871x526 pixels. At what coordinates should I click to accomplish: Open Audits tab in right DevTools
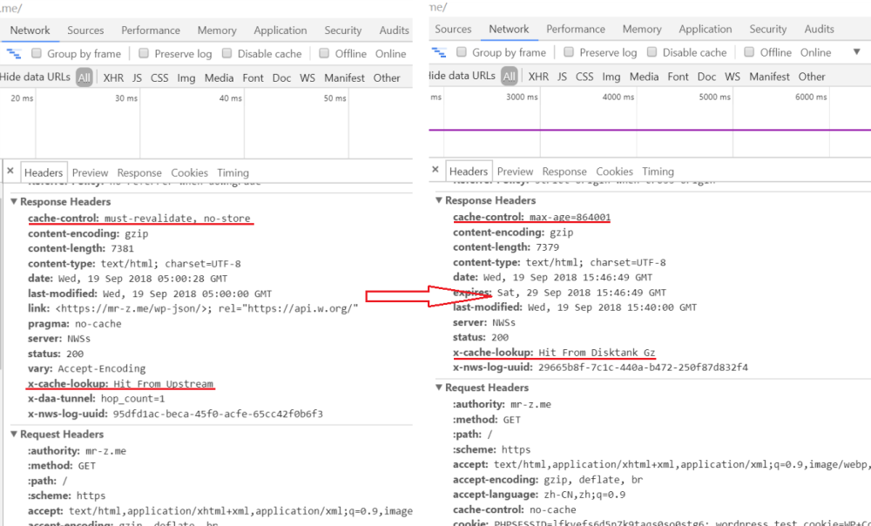[x=819, y=30]
